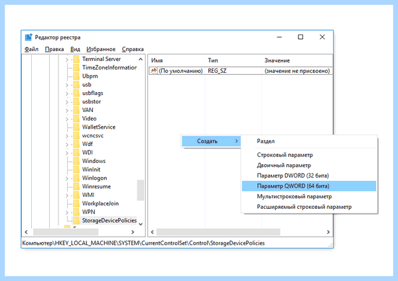The width and height of the screenshot is (398, 281).
Task: Click the WorkplaceJoin folder icon
Action: tap(76, 203)
